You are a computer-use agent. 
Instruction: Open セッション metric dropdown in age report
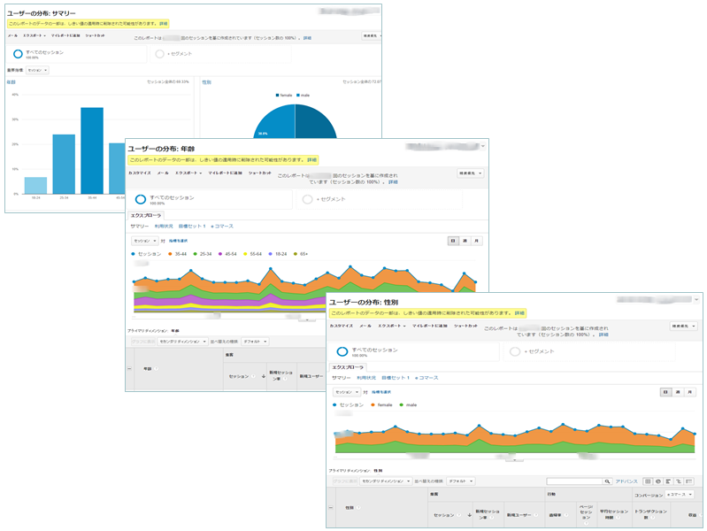(142, 240)
